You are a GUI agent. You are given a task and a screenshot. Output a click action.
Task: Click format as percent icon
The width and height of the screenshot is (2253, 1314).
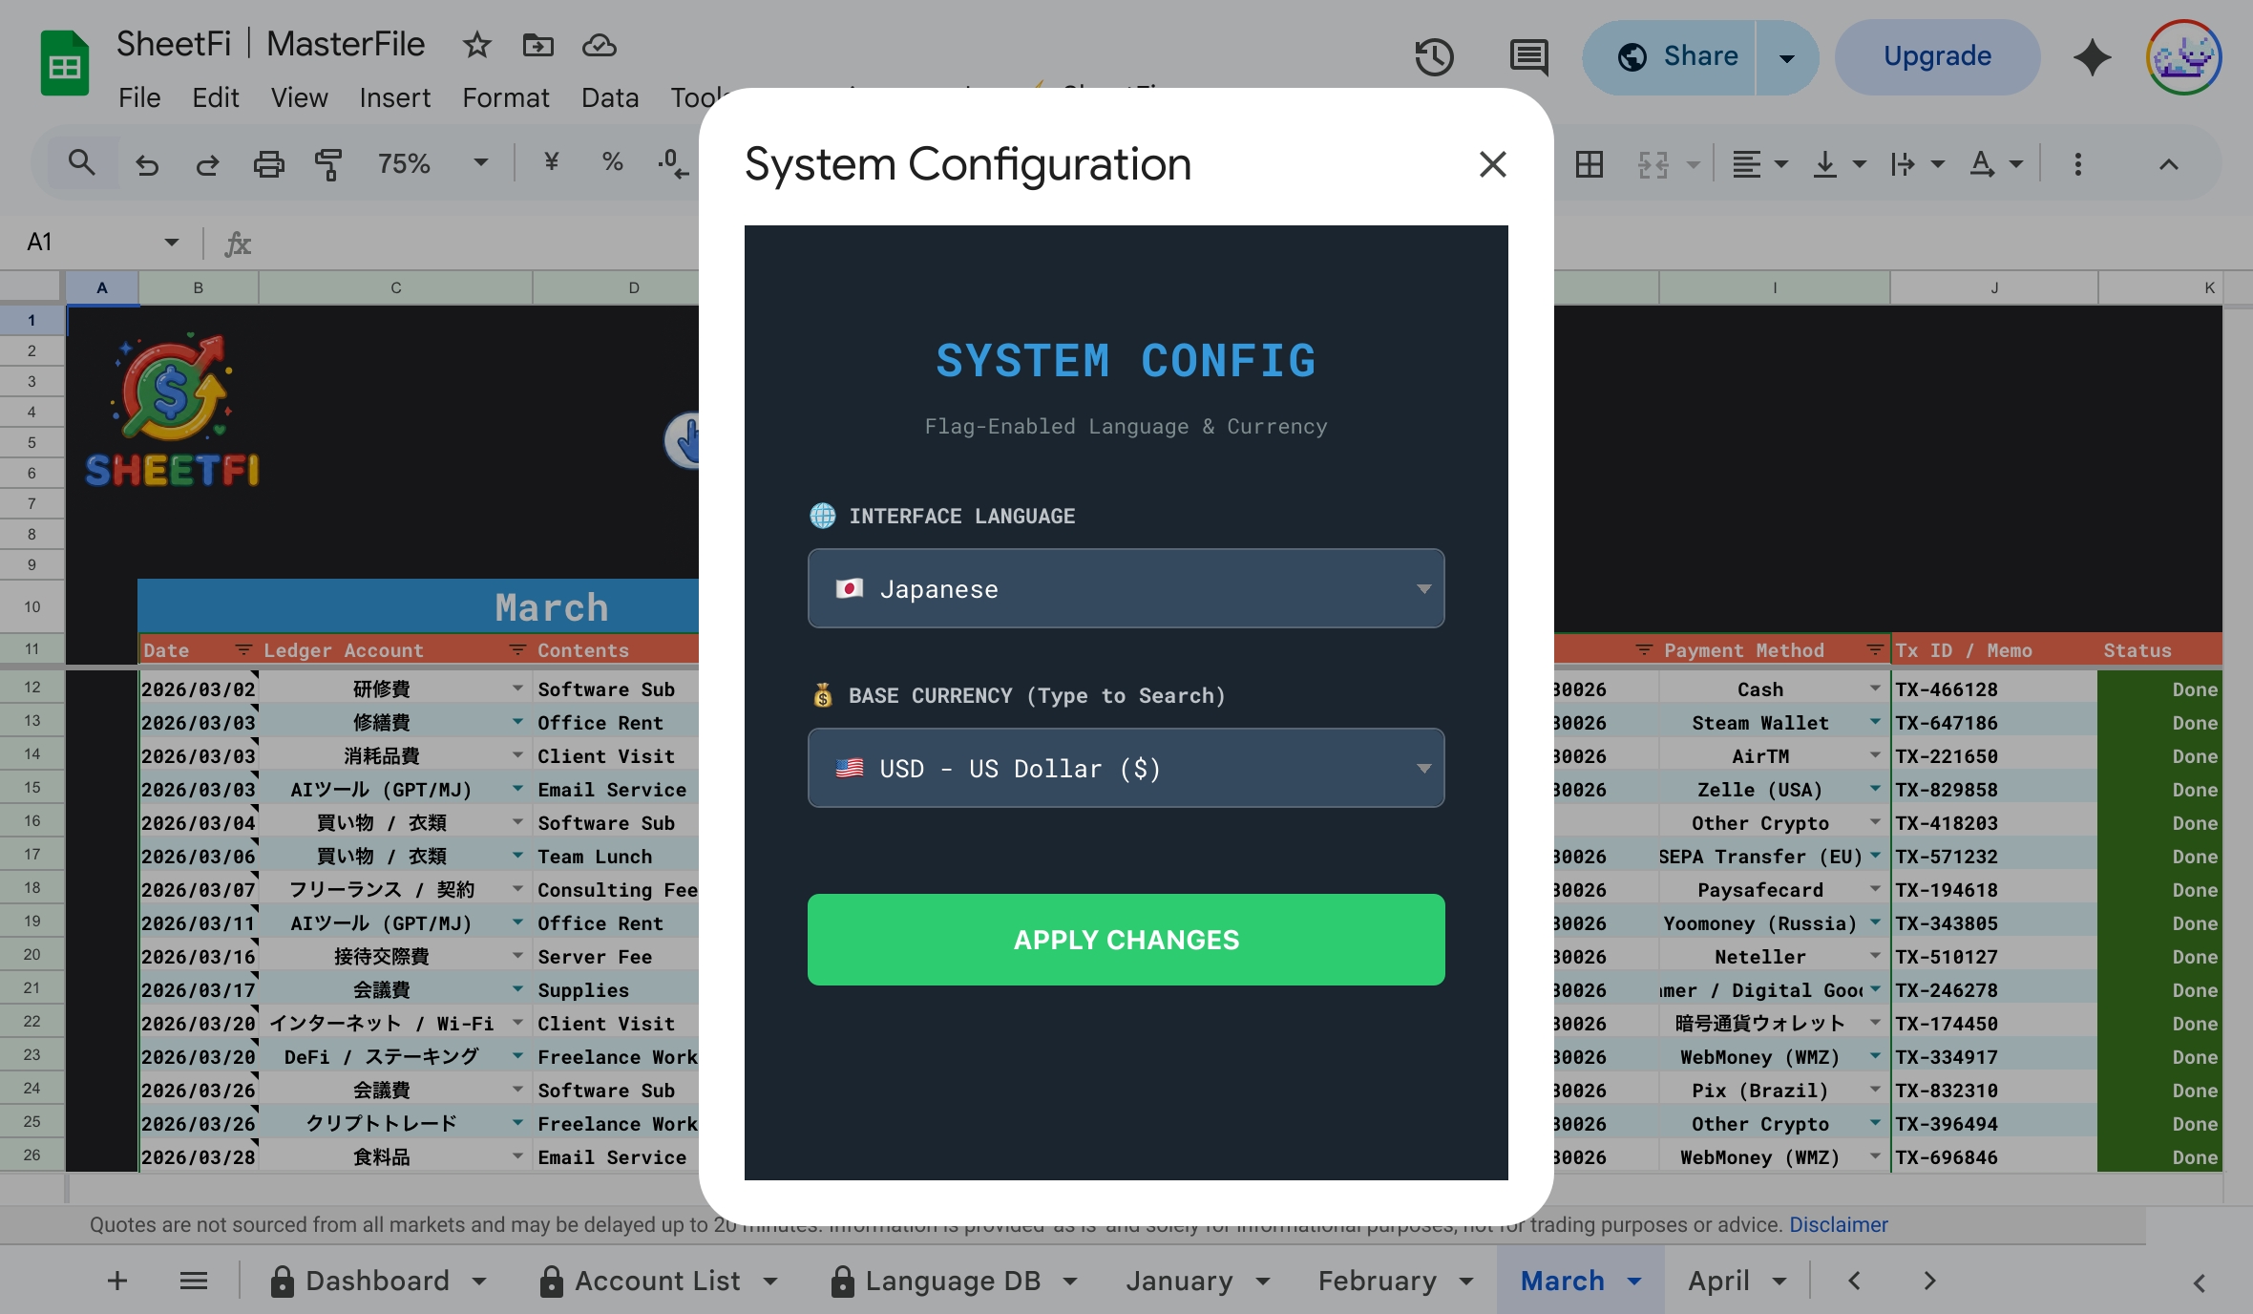click(612, 162)
